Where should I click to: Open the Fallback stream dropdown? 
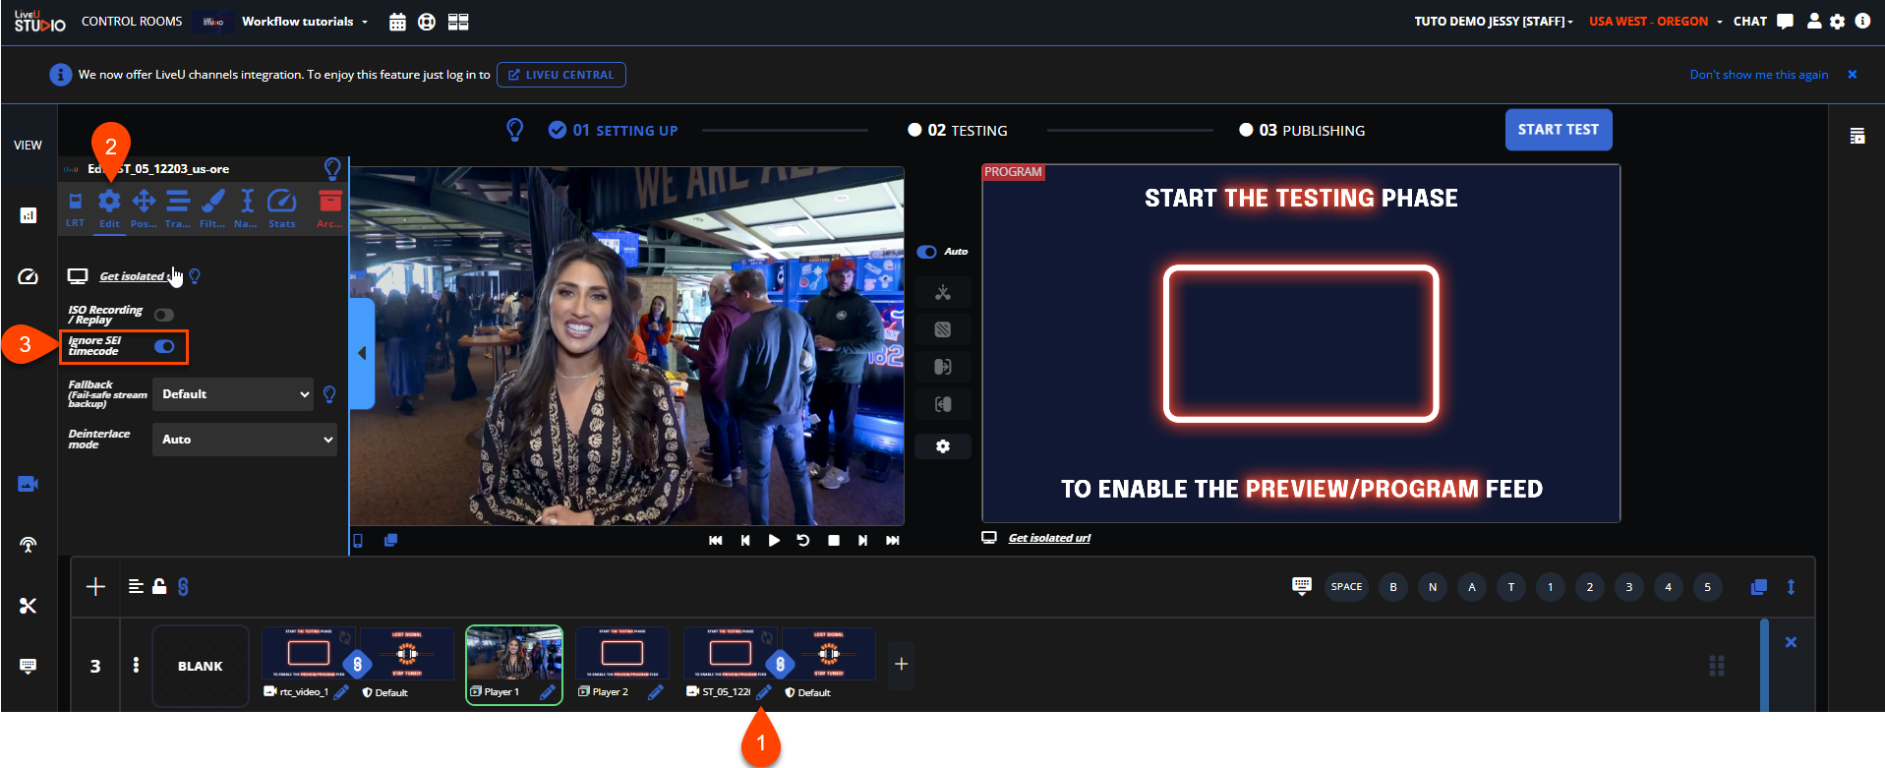pyautogui.click(x=233, y=394)
